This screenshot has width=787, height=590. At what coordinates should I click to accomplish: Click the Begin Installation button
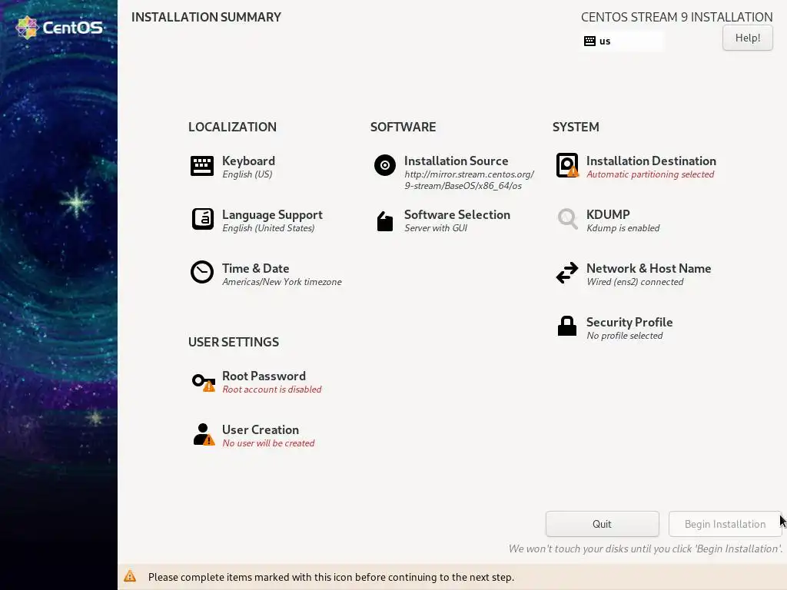click(725, 524)
